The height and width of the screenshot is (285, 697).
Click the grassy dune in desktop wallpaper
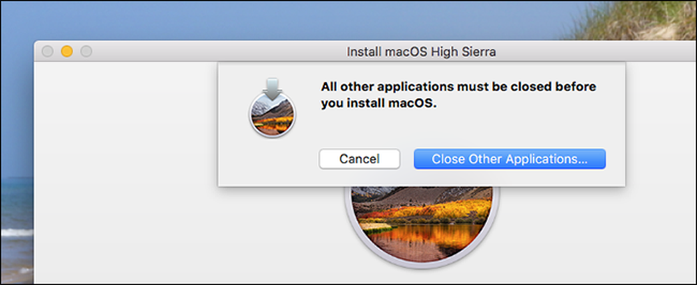click(640, 20)
